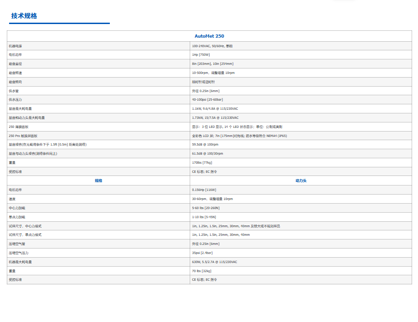
Task: Select the 机器最大耗电量 label
Action: pos(20,262)
